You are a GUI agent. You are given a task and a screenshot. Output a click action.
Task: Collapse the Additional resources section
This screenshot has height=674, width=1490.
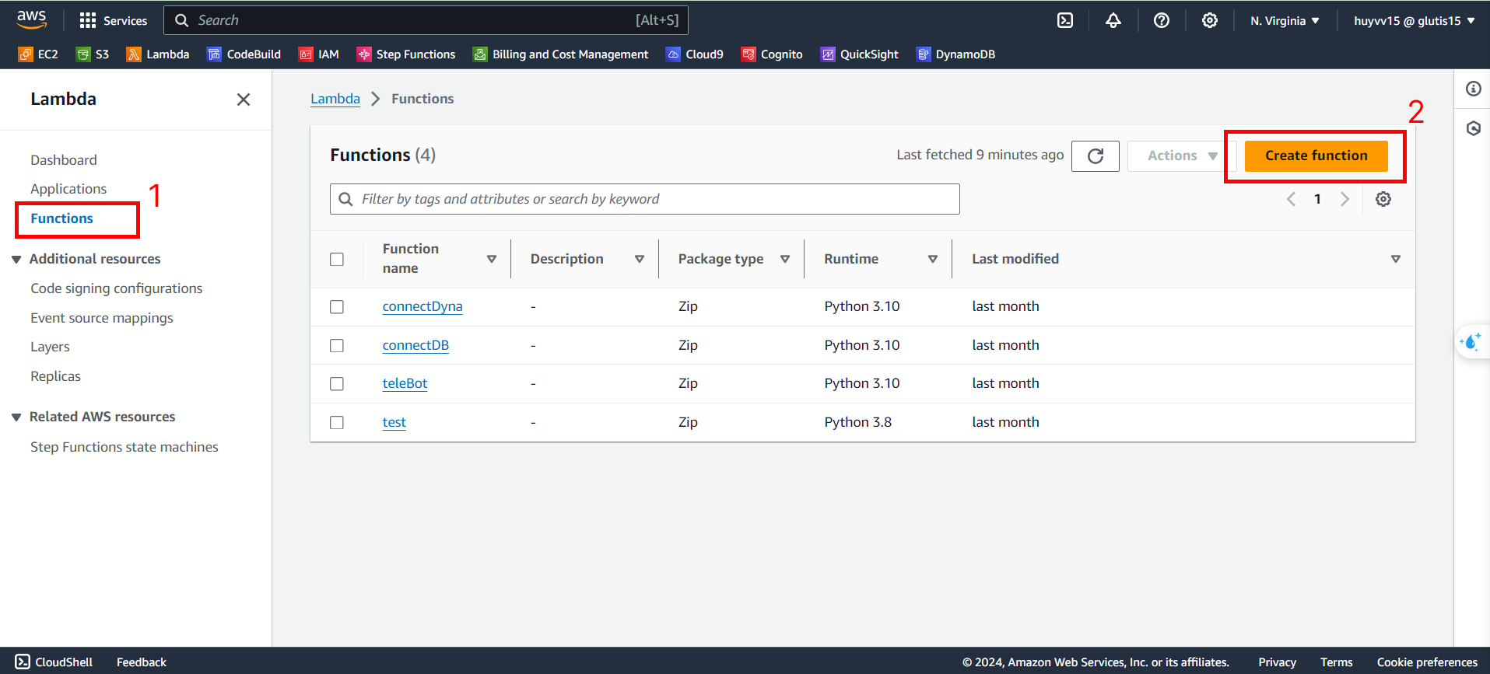16,260
